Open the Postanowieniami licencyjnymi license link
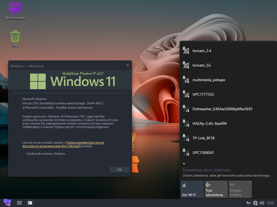 point(85,143)
